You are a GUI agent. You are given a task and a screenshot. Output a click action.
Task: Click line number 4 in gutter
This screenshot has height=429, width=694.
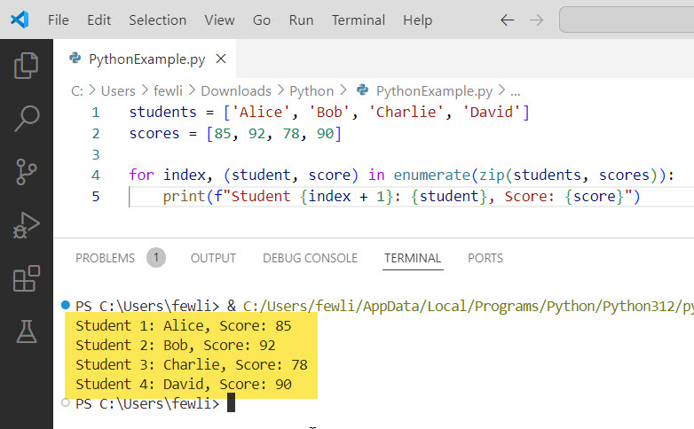pyautogui.click(x=96, y=175)
